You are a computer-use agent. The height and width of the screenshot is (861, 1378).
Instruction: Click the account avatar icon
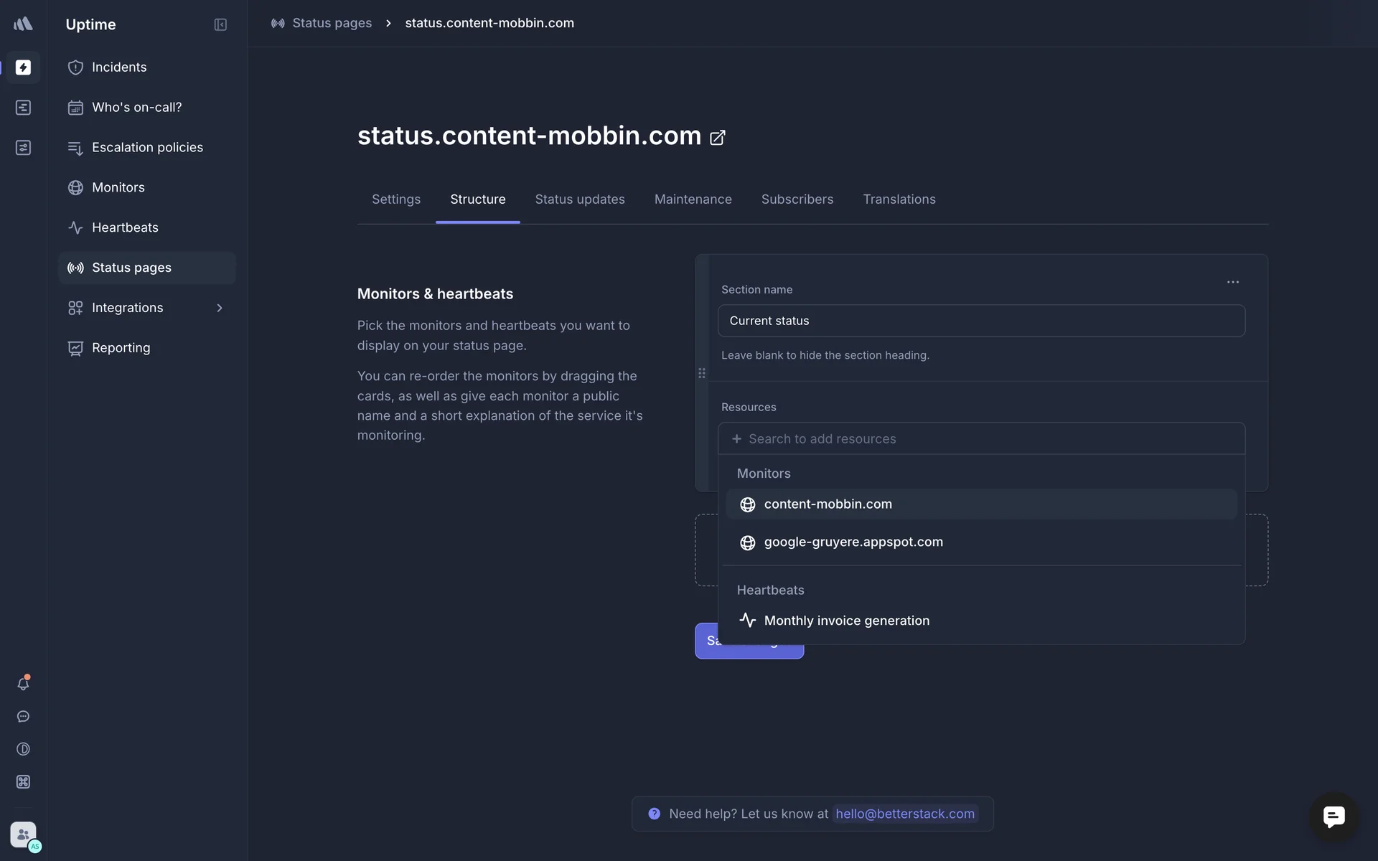tap(23, 834)
